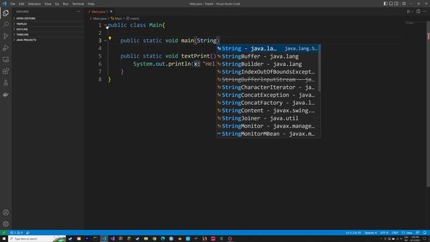Click errors and warnings count in status bar
Image resolution: width=430 pixels, height=242 pixels.
(16, 233)
